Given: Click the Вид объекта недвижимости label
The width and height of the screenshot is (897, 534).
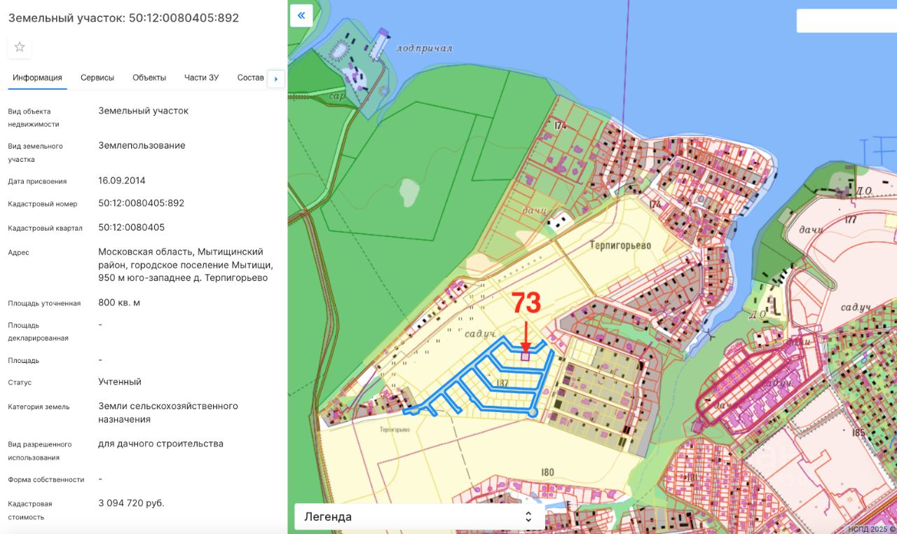Looking at the screenshot, I should (34, 118).
